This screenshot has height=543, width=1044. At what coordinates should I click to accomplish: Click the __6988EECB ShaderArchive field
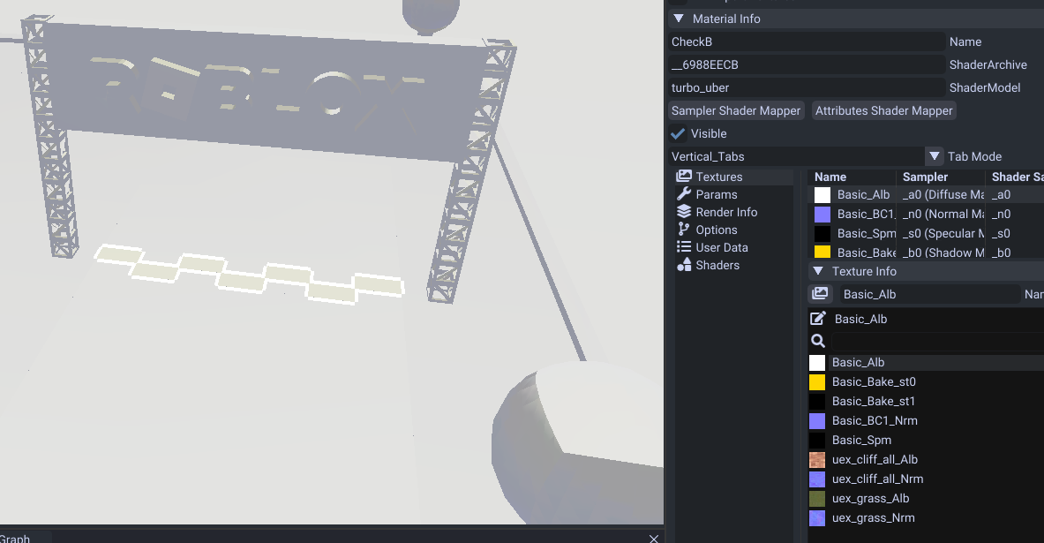pyautogui.click(x=807, y=64)
